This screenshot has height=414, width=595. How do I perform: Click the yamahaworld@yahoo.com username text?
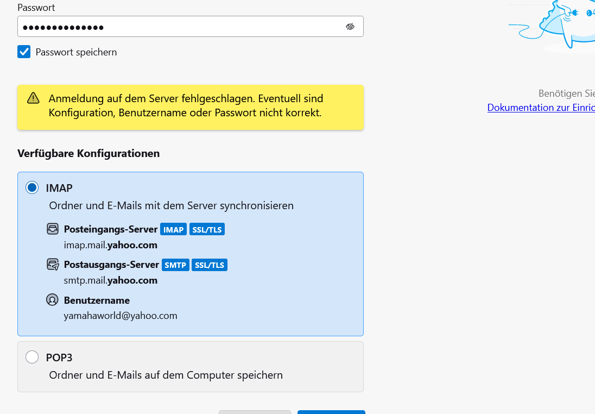click(x=121, y=316)
